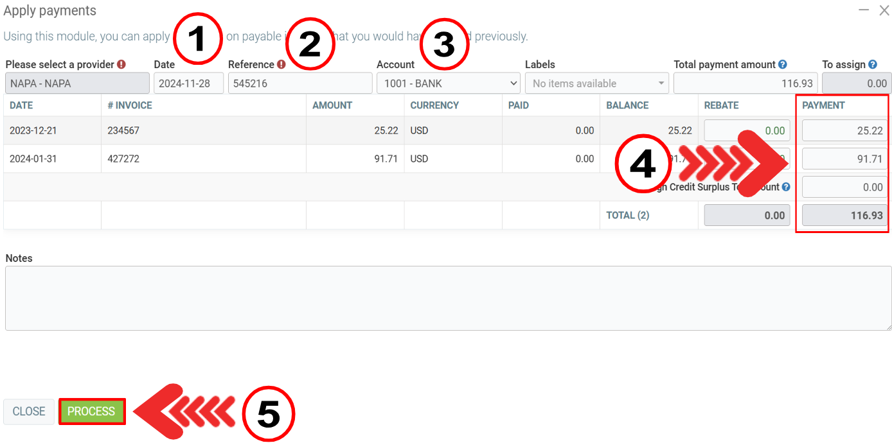Click the To assign help icon
The height and width of the screenshot is (443, 892).
tap(873, 64)
